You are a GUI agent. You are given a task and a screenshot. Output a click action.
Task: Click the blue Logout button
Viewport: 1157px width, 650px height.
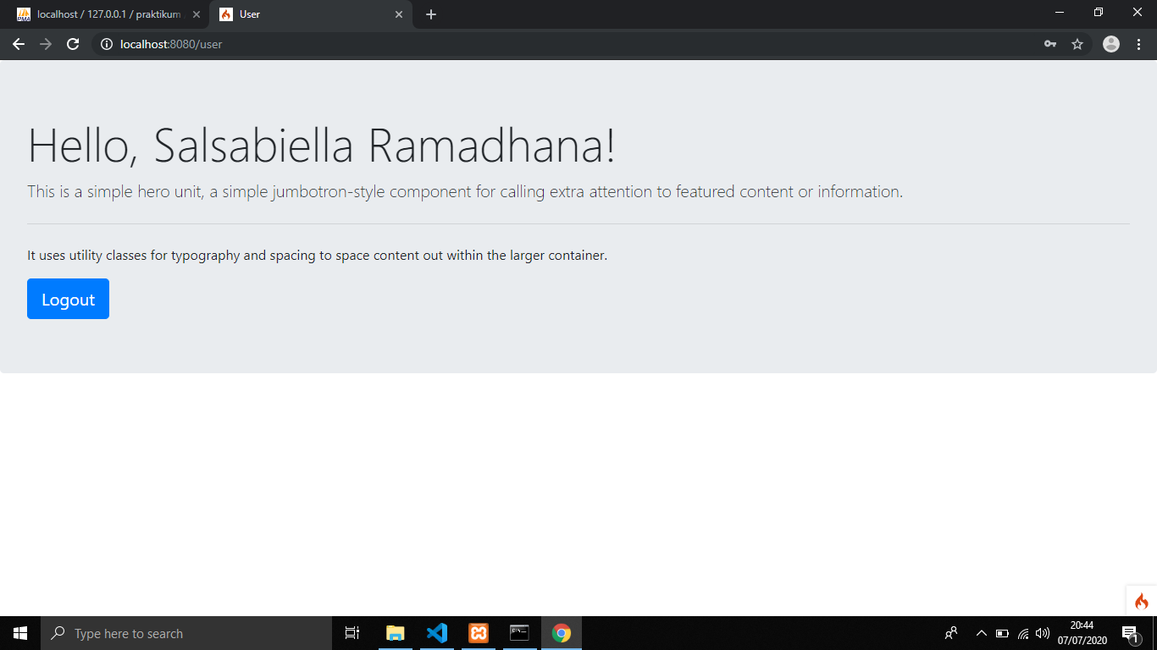68,299
